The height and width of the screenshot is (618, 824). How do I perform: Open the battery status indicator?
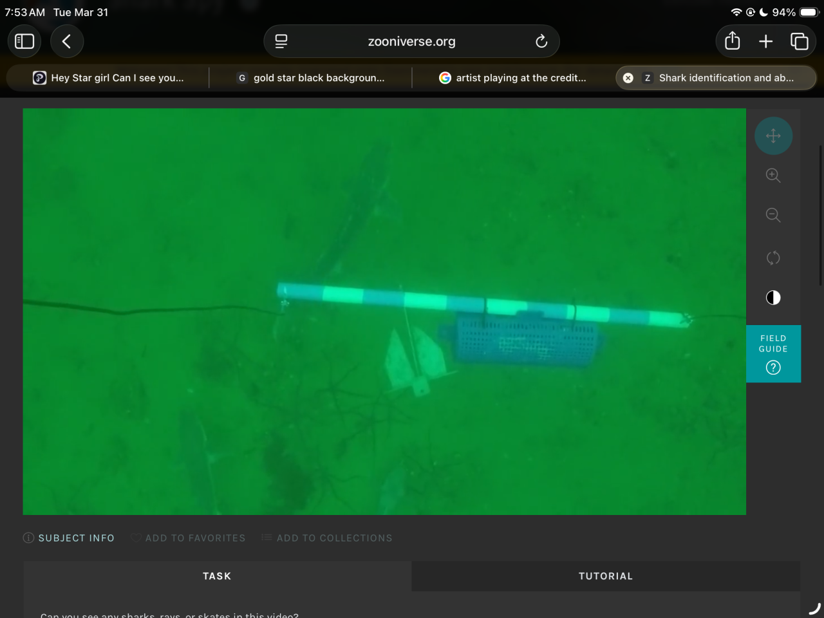tap(810, 12)
